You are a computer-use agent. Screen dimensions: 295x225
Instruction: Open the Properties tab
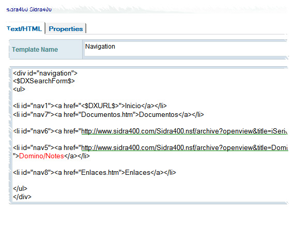tap(66, 28)
